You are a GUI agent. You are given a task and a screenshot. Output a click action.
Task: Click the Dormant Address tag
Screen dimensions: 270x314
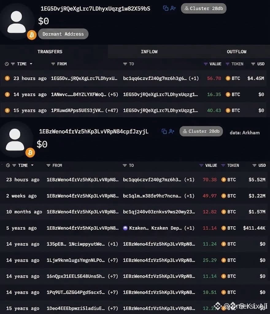tap(63, 34)
